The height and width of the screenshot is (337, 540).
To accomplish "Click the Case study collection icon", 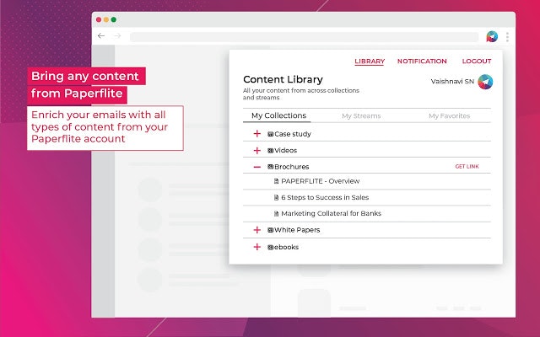I will click(x=270, y=134).
